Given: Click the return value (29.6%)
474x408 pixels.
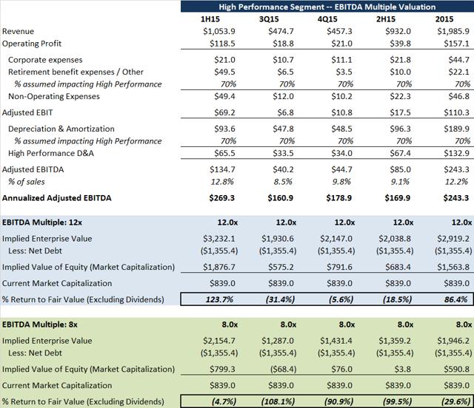Looking at the screenshot, I should coord(456,402).
